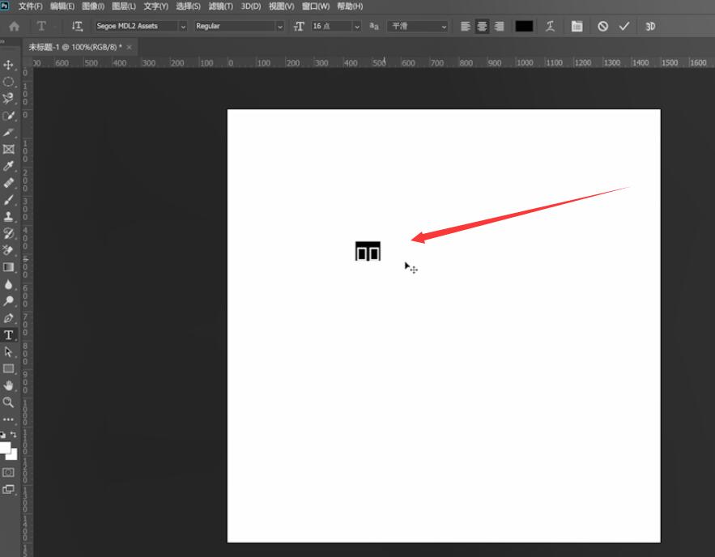Select the Rectangle shape tool
This screenshot has height=557, width=715.
[8, 368]
